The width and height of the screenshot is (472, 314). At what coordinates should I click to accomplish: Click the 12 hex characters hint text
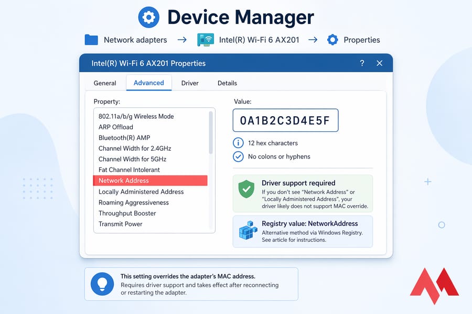click(x=273, y=143)
